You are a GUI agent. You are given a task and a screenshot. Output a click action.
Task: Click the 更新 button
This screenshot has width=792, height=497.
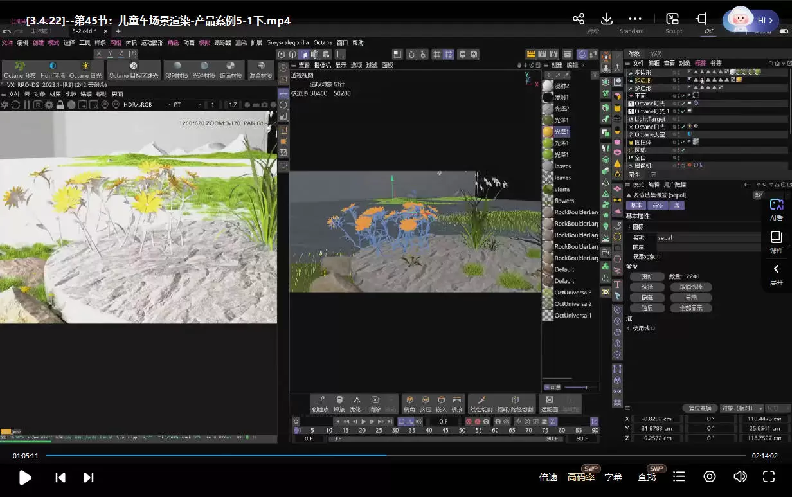click(647, 276)
